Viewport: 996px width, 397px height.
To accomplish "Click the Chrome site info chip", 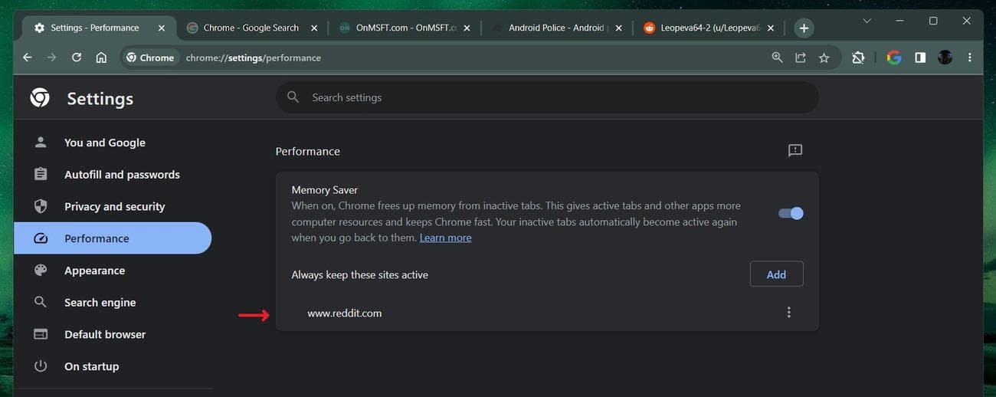I will (150, 57).
